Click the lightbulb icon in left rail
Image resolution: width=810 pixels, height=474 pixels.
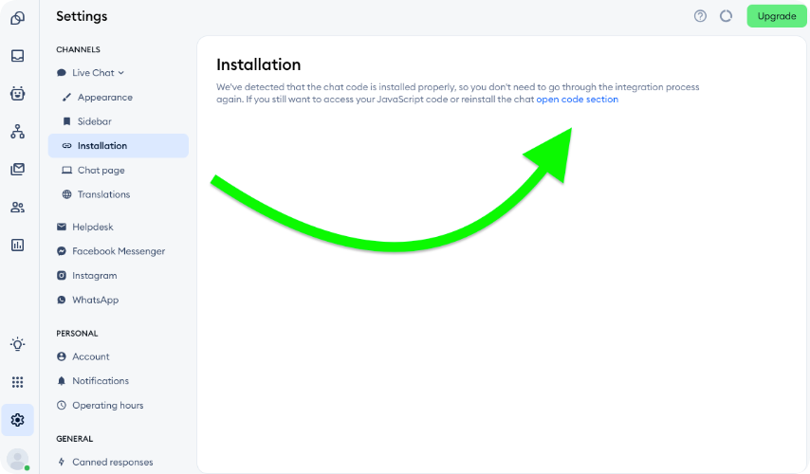(x=17, y=344)
